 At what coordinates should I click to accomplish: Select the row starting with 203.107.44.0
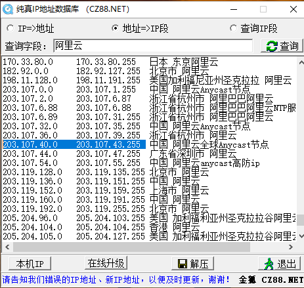(x=149, y=154)
